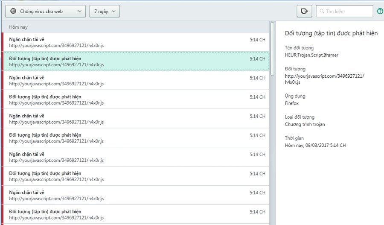Click the HEUR:Trojan.Script.Iframer object name

pyautogui.click(x=311, y=55)
